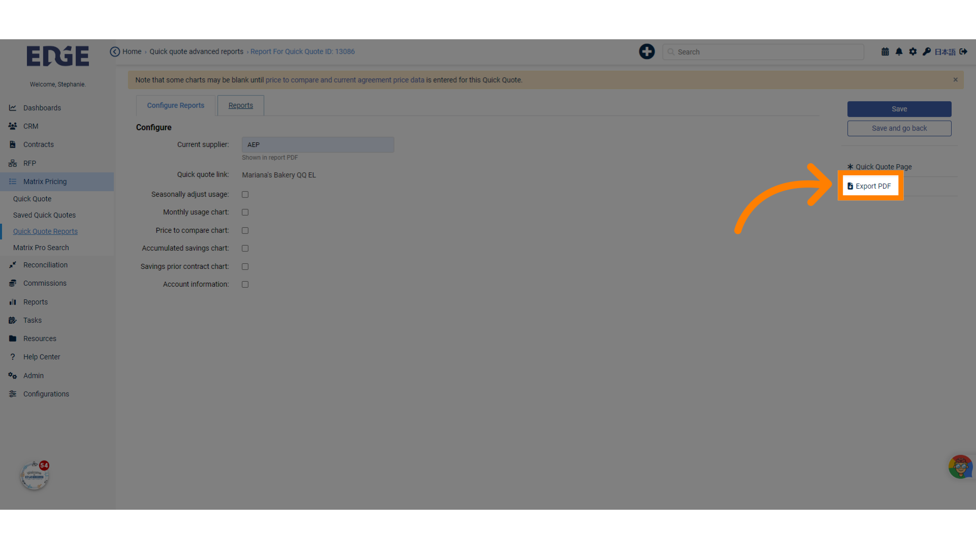Click Quick quote advanced reports breadcrumb
Screen dimensions: 976x549
[196, 51]
